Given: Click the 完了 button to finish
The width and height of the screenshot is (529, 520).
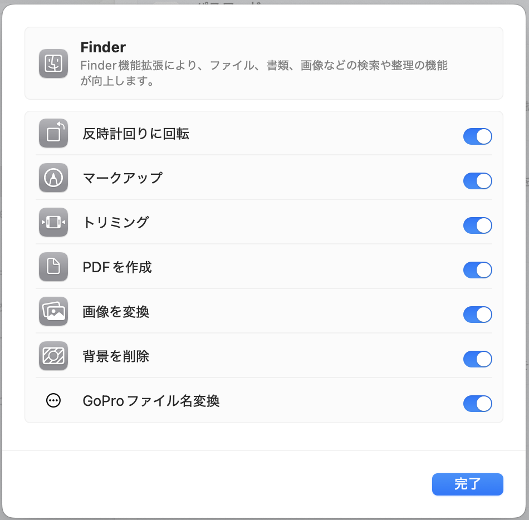Looking at the screenshot, I should click(467, 484).
